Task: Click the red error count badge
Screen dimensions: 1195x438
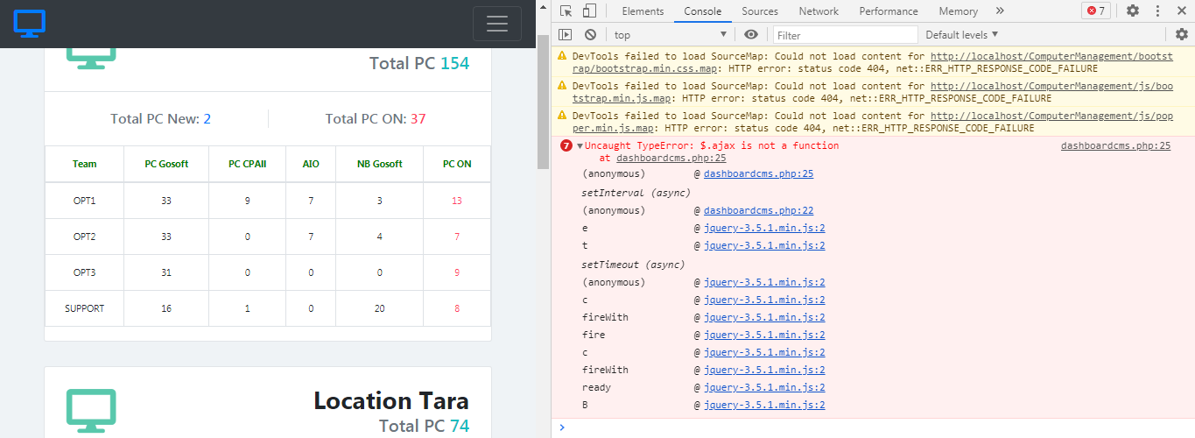Action: pos(1096,11)
